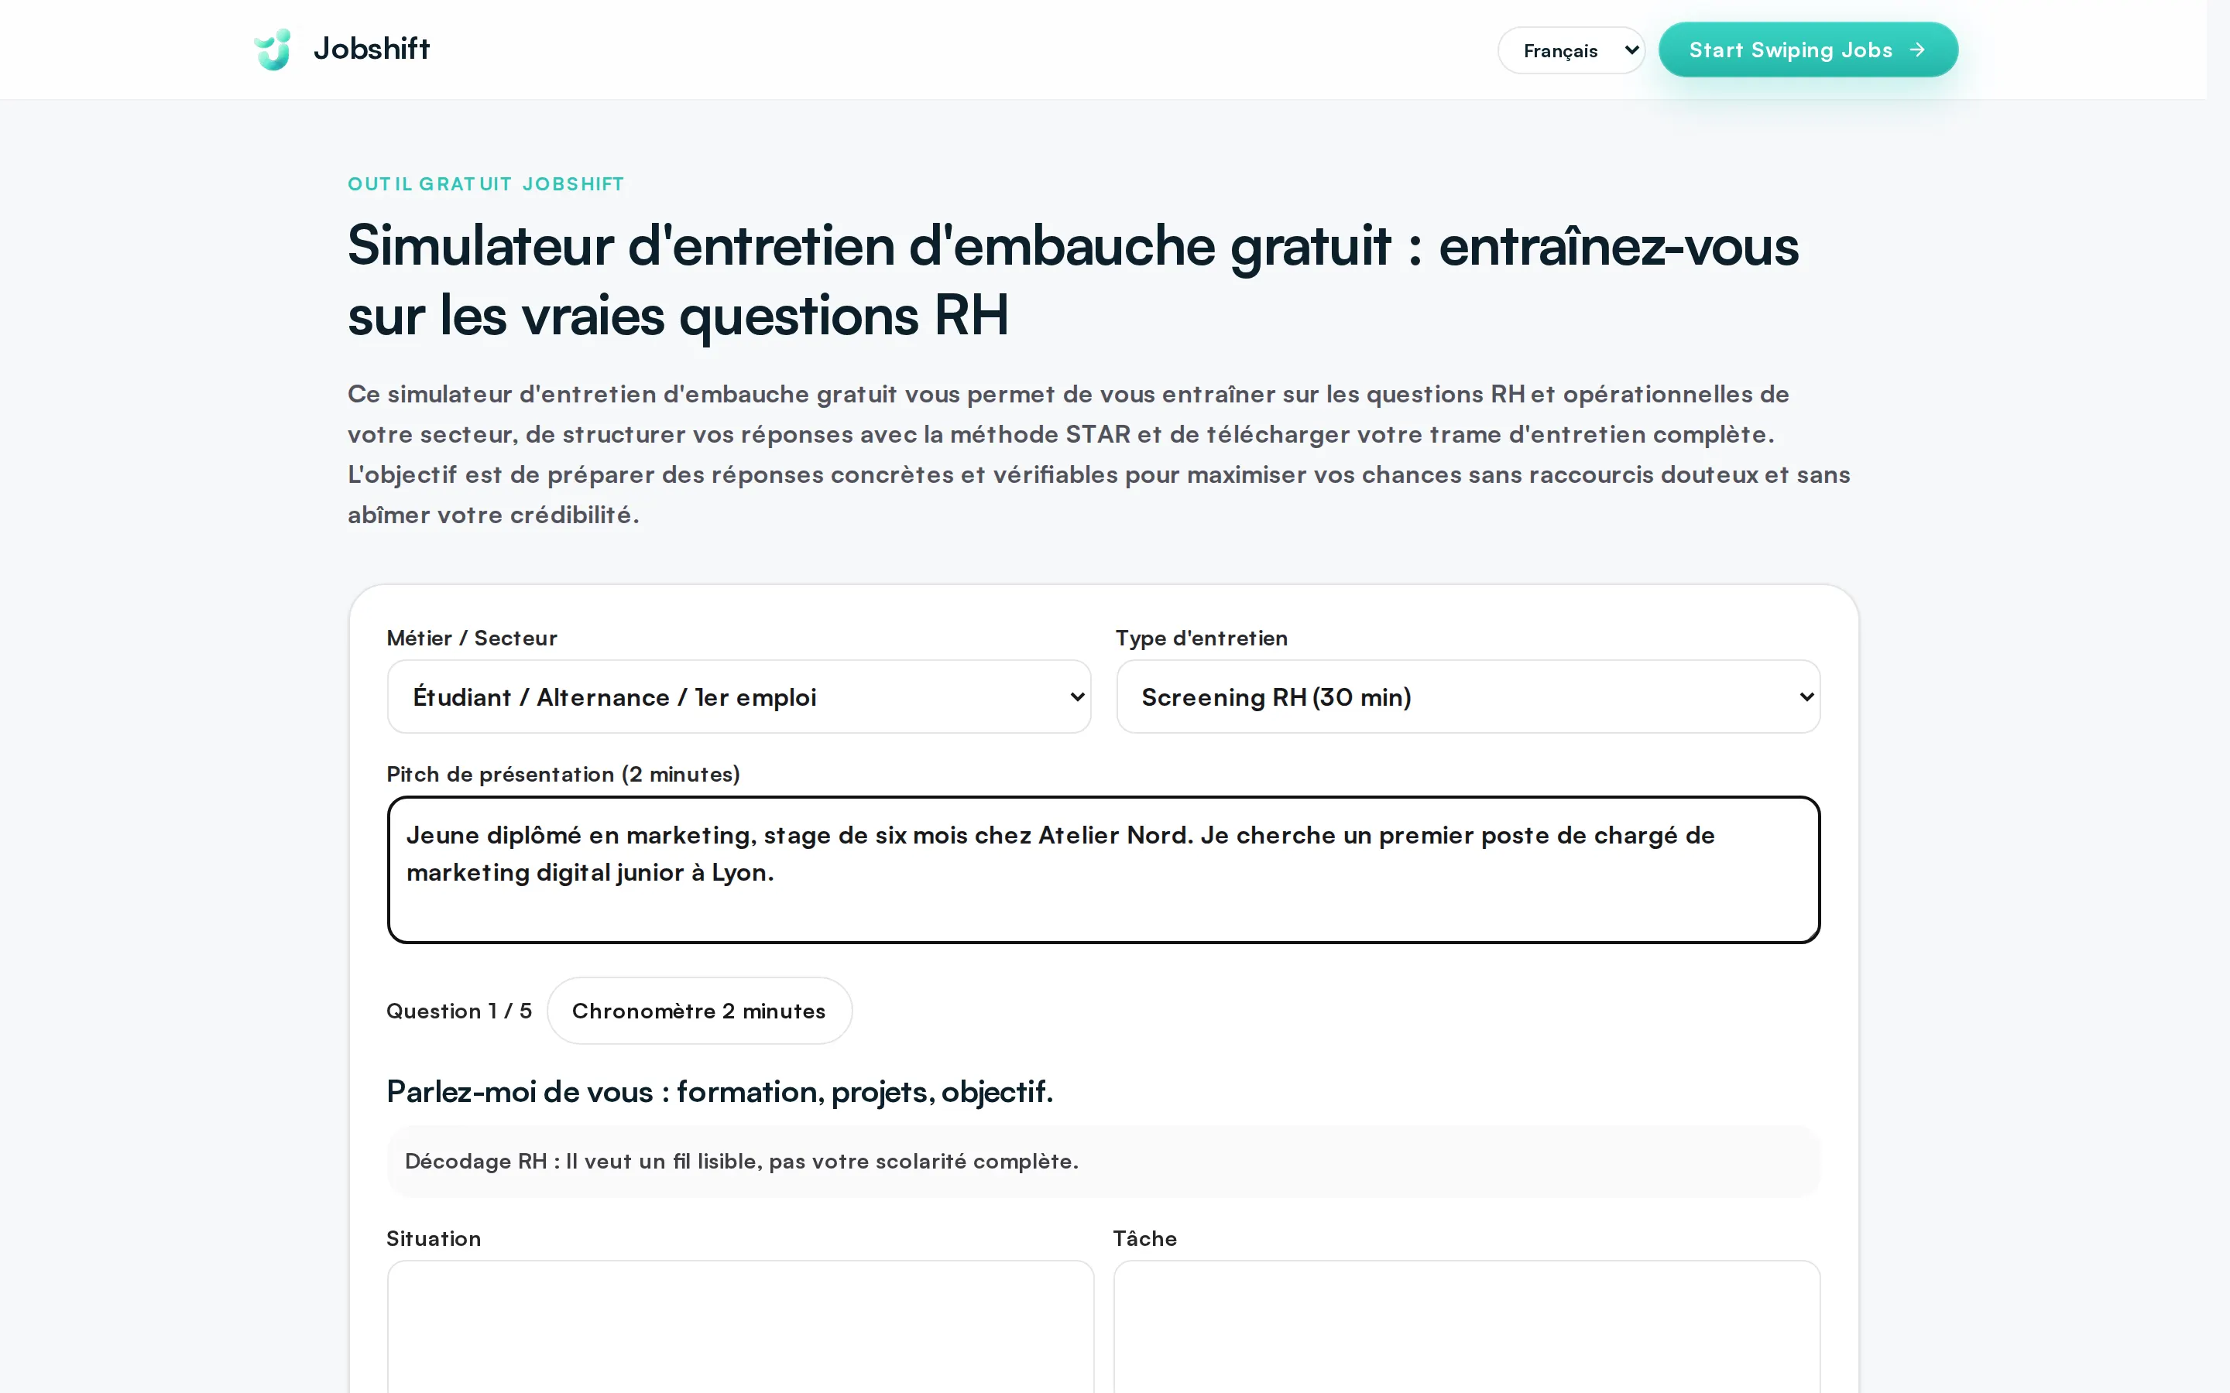Start the Chronomètre 2 minutes timer

pyautogui.click(x=699, y=1011)
